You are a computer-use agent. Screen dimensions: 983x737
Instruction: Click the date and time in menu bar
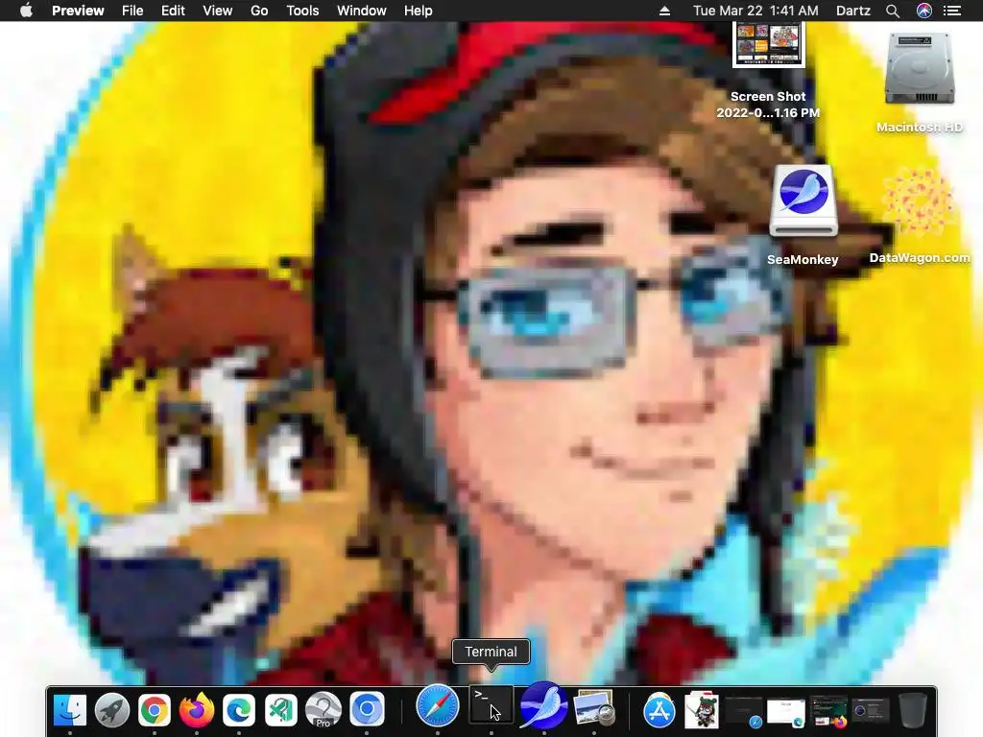coord(755,11)
